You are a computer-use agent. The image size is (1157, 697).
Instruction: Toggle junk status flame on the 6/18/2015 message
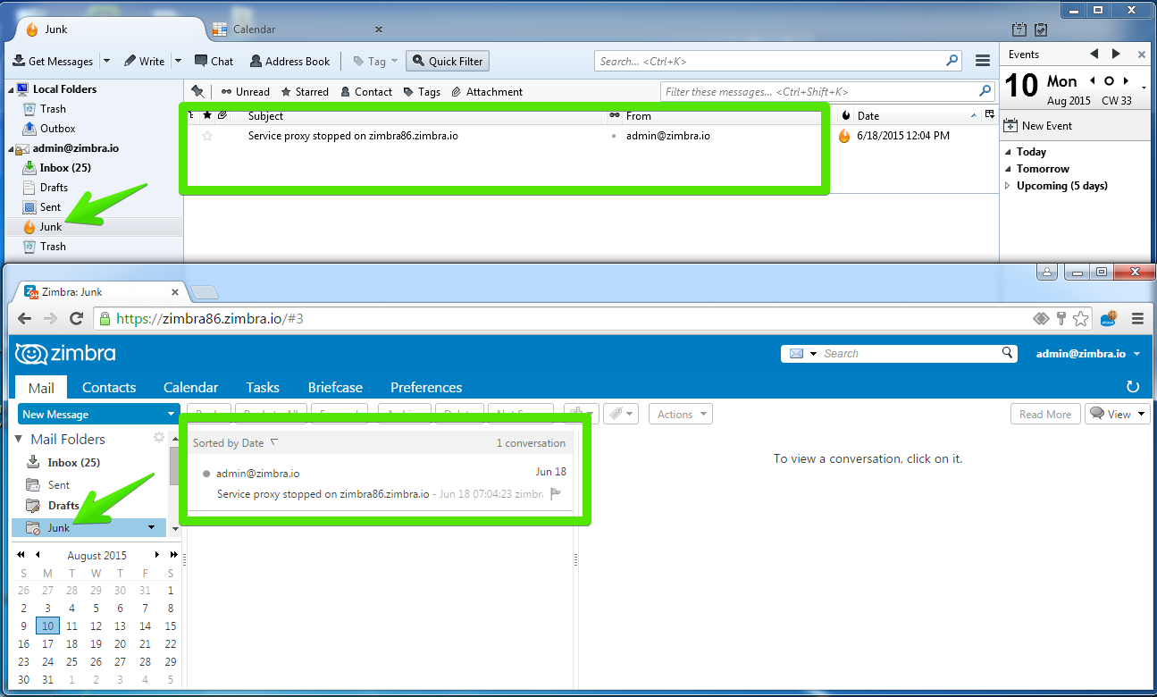[x=843, y=136]
